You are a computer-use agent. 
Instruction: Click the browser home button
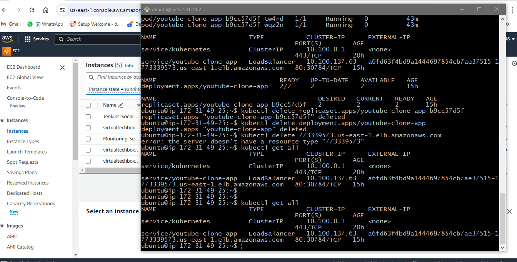46,10
